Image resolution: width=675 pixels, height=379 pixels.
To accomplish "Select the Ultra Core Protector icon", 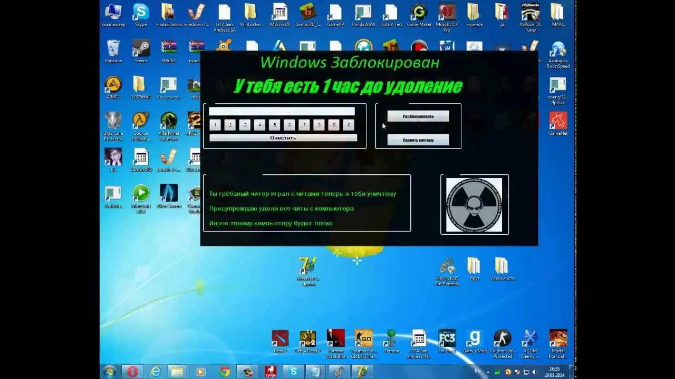I will pyautogui.click(x=113, y=126).
